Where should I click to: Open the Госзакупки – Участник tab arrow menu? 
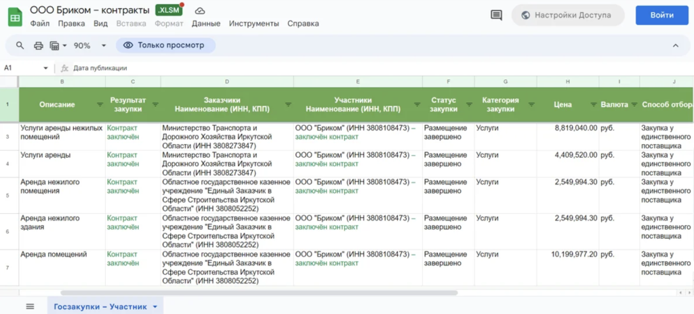155,307
